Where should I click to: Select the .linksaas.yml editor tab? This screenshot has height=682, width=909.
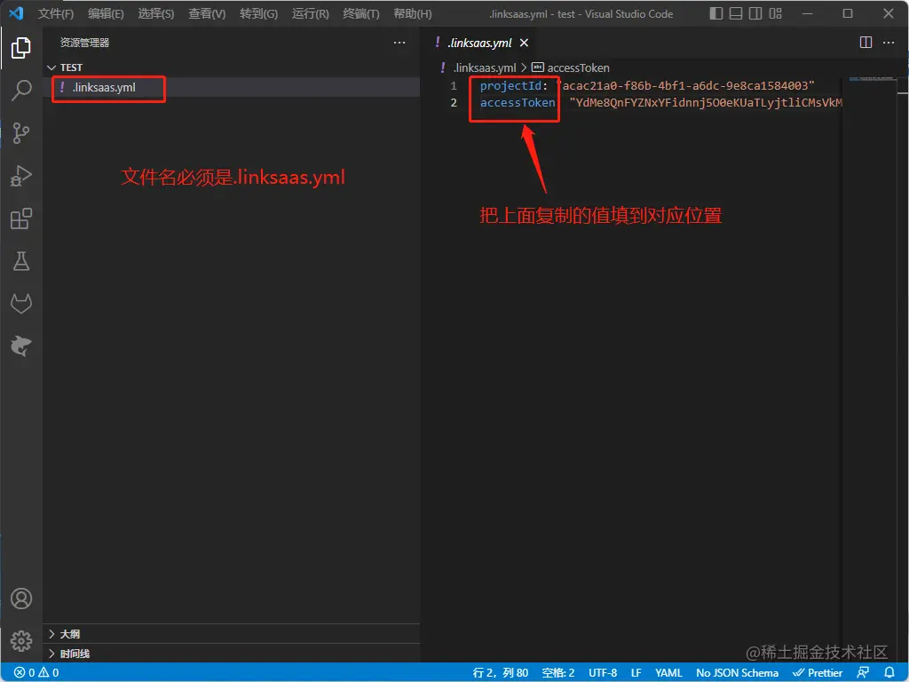click(482, 43)
